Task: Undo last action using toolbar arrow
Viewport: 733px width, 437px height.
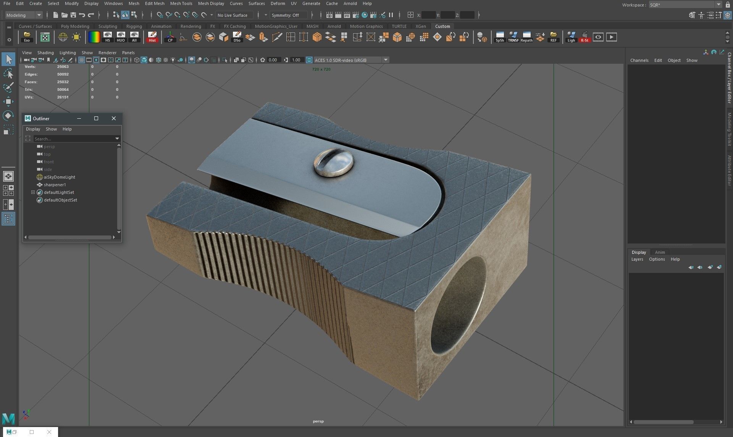Action: (x=82, y=15)
